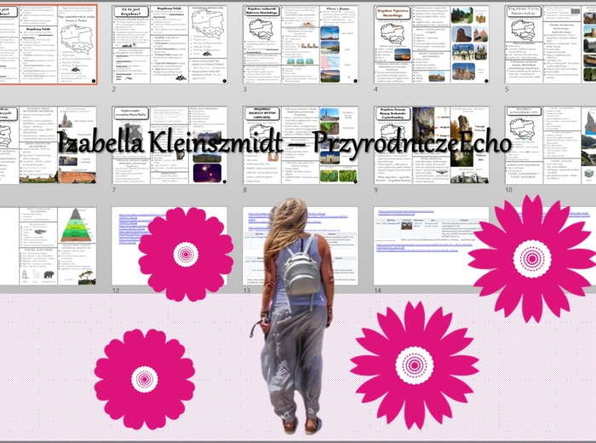This screenshot has width=596, height=443.
Task: Click slide number label '2'
Action: point(114,89)
